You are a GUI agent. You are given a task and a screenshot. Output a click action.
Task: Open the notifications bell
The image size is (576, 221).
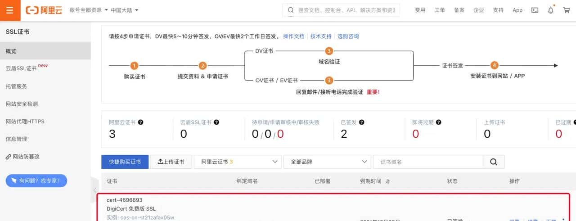pyautogui.click(x=550, y=10)
